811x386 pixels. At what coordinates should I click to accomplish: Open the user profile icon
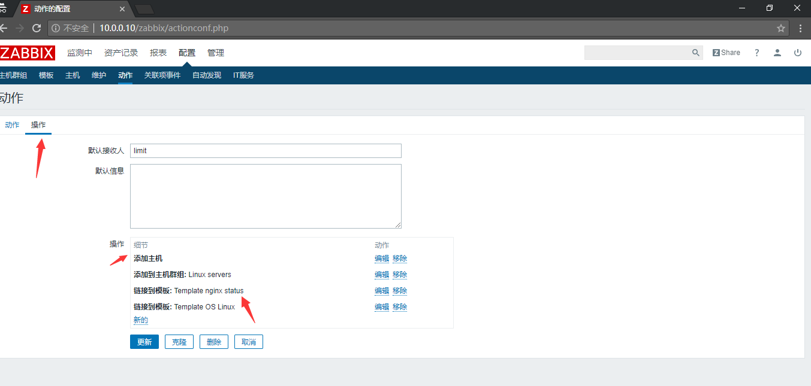(x=777, y=53)
